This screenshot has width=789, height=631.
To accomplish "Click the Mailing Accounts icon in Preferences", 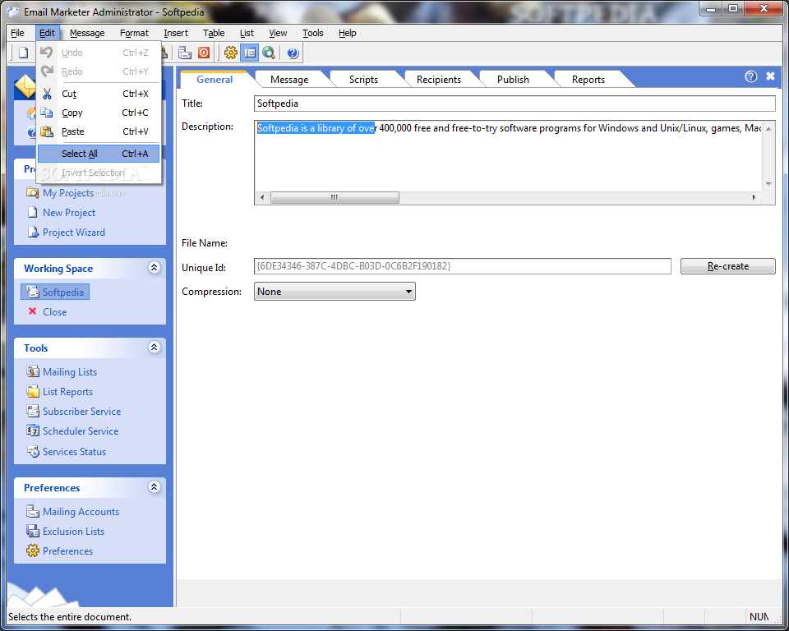I will (33, 511).
